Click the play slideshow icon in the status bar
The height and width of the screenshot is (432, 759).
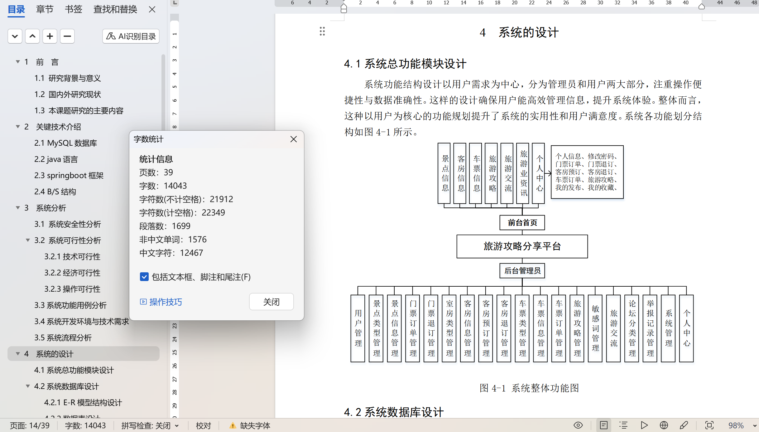point(644,425)
